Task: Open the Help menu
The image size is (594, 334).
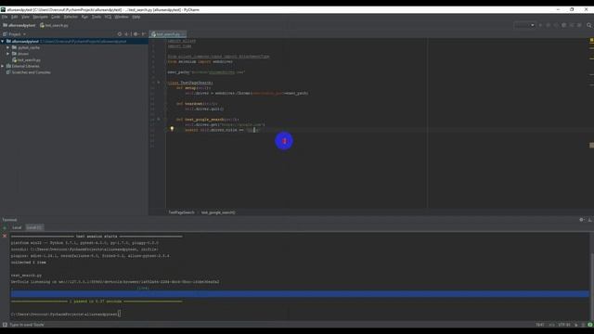Action: (x=136, y=17)
